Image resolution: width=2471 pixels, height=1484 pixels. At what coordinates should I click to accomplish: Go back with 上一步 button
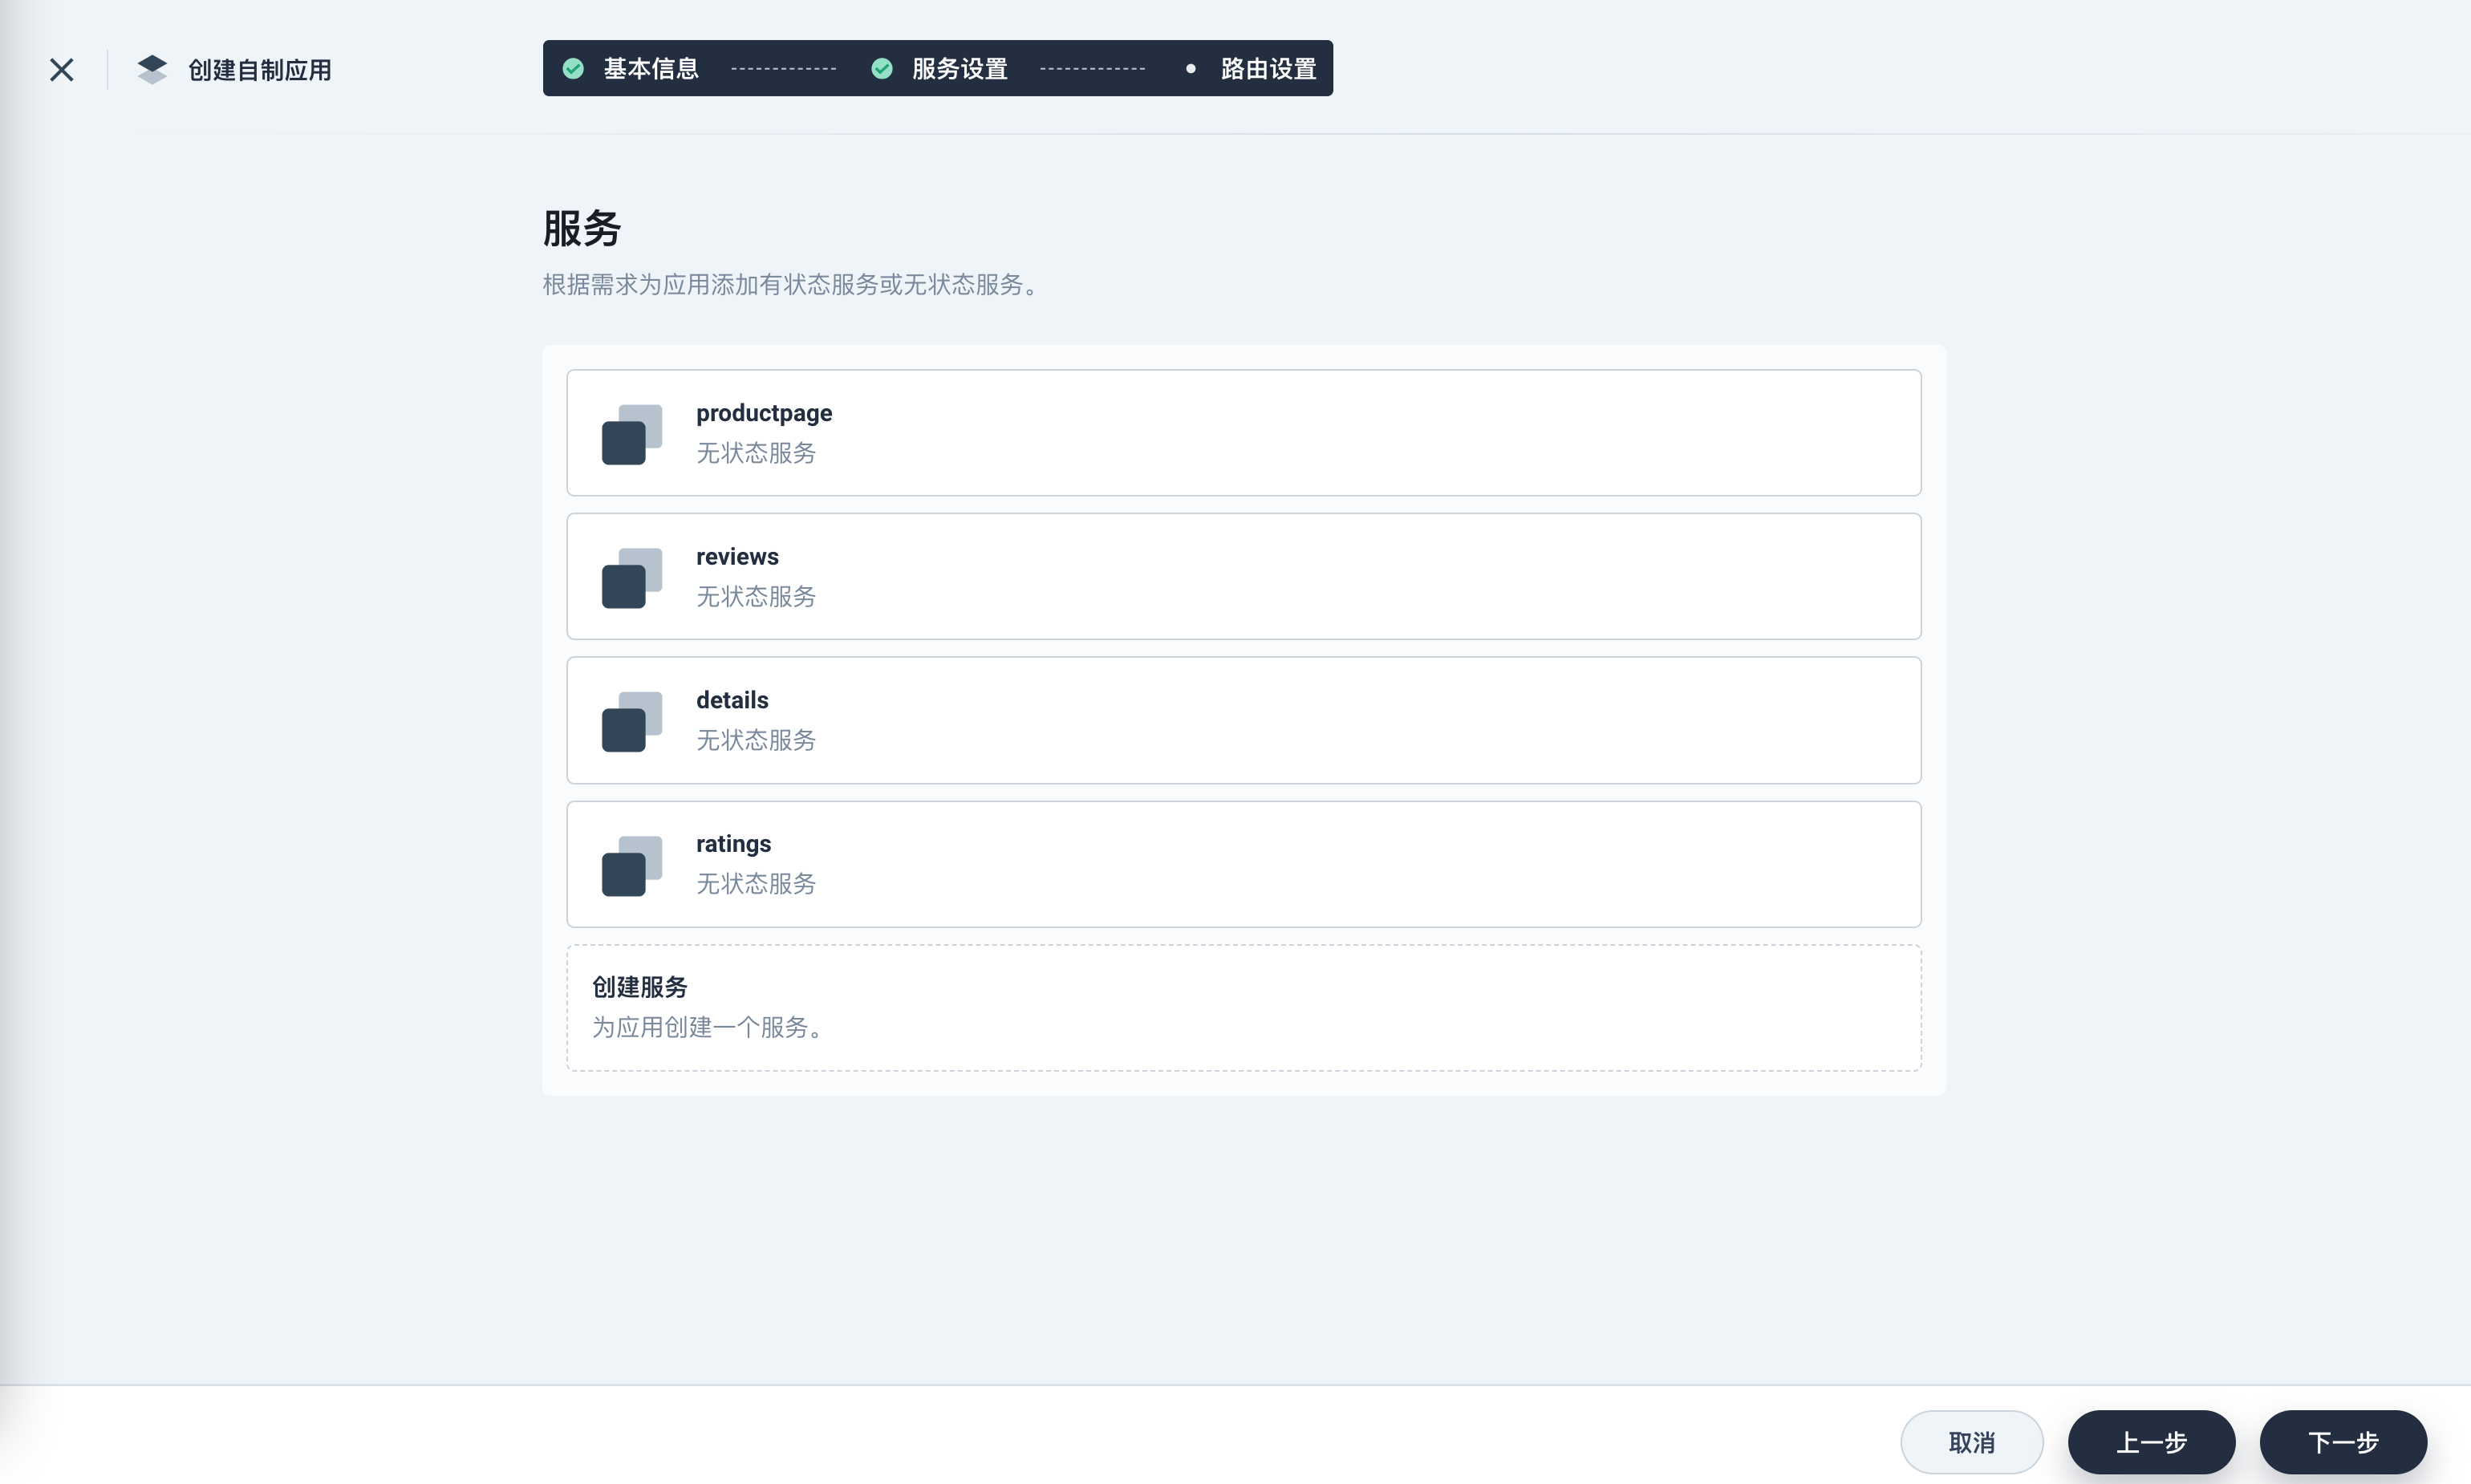[2151, 1442]
